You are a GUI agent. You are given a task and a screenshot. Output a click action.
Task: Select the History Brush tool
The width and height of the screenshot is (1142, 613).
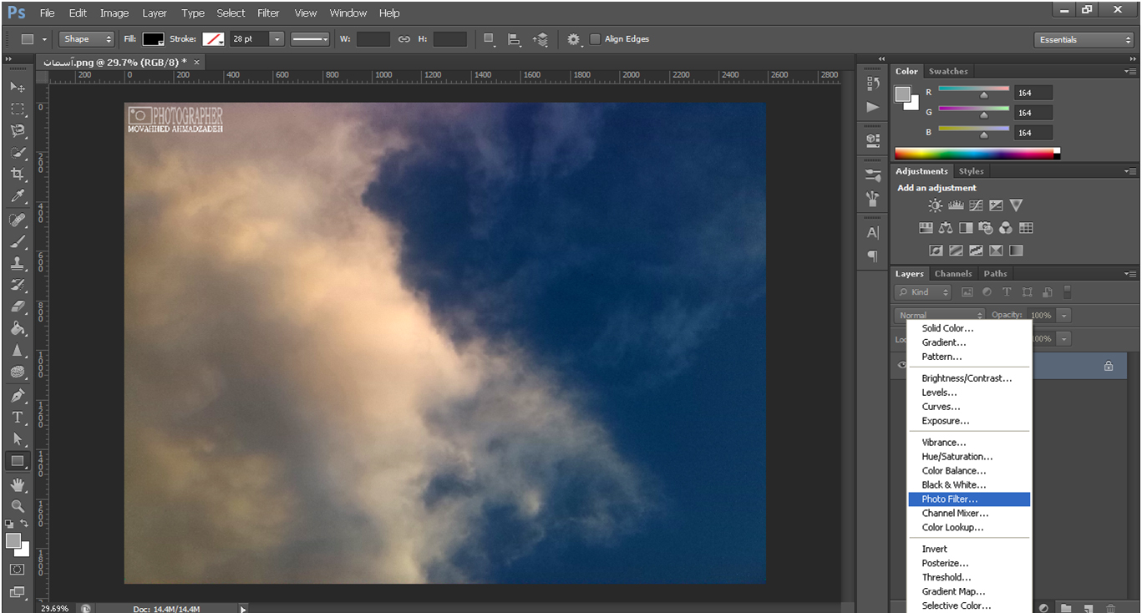coord(17,286)
